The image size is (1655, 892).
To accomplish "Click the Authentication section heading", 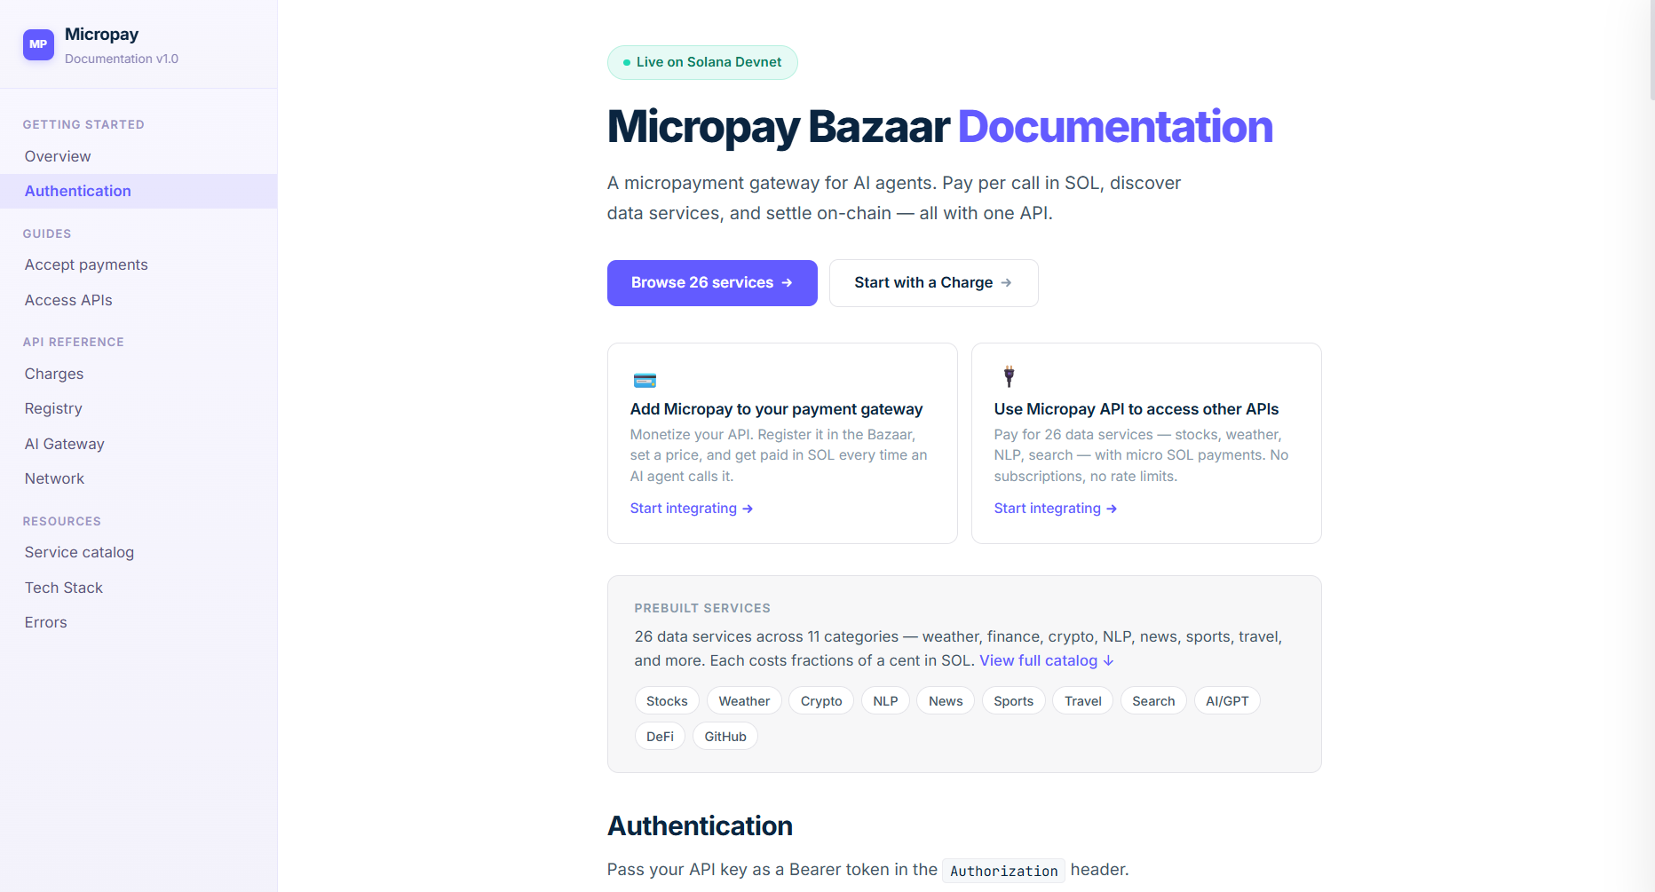I will pos(700,826).
